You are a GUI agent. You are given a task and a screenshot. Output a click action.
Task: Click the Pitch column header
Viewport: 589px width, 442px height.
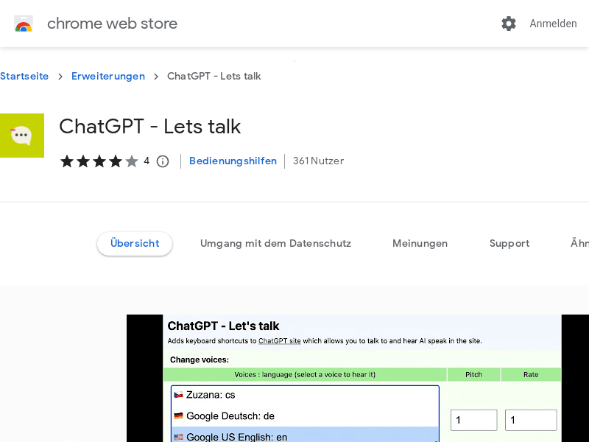pyautogui.click(x=473, y=374)
